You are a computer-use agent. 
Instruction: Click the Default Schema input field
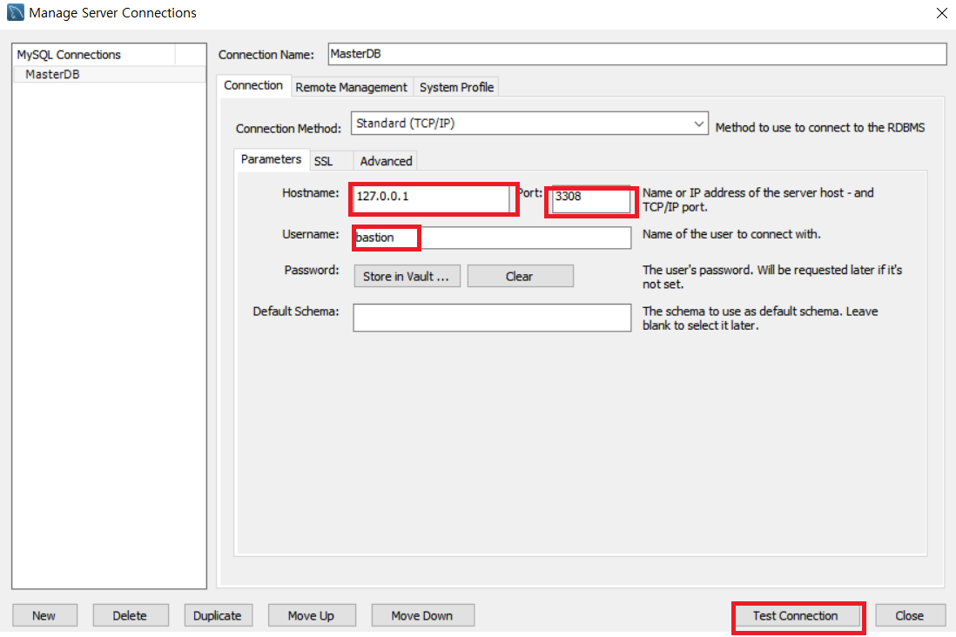pyautogui.click(x=492, y=318)
